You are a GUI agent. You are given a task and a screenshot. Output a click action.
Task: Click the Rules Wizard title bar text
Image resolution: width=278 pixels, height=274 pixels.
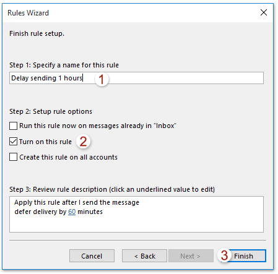coord(28,13)
